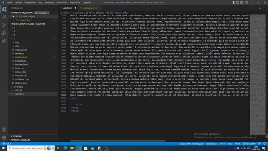The height and width of the screenshot is (151, 268).
Task: Click html in the breadcrumb path
Action: click(x=91, y=13)
